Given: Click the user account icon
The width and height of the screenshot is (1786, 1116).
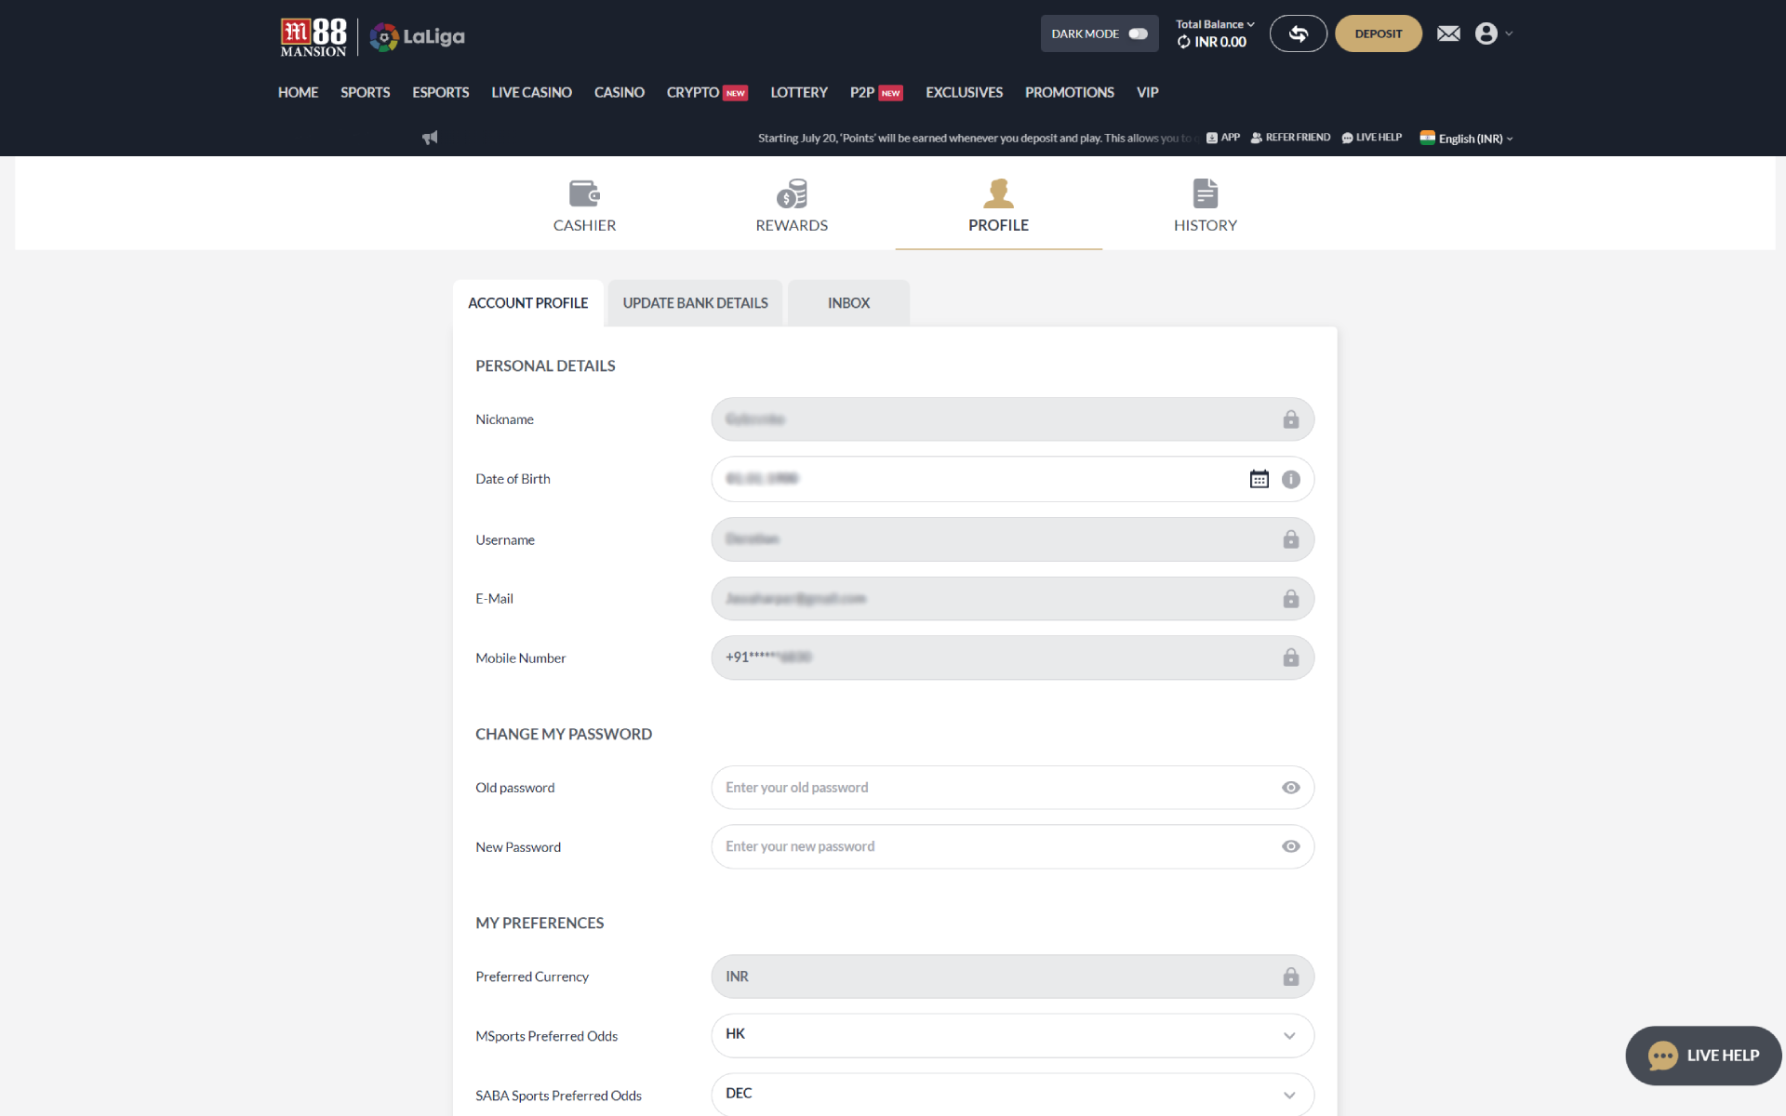Looking at the screenshot, I should (x=1486, y=33).
